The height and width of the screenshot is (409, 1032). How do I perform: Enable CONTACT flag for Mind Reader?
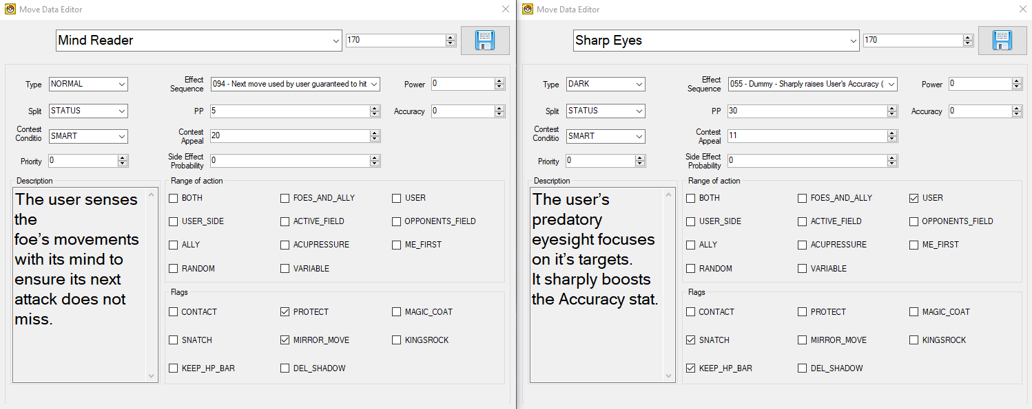coord(174,312)
